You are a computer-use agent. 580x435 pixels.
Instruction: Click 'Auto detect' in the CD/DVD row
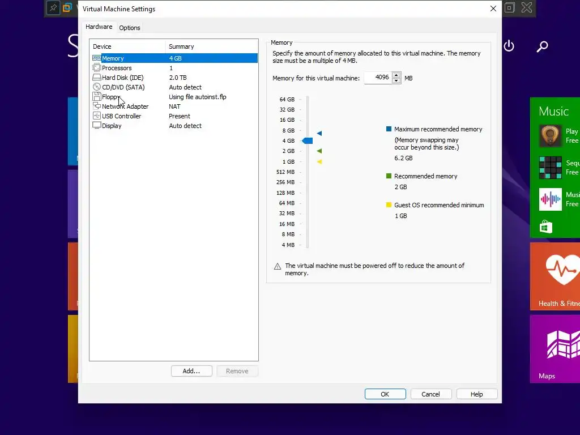click(185, 87)
